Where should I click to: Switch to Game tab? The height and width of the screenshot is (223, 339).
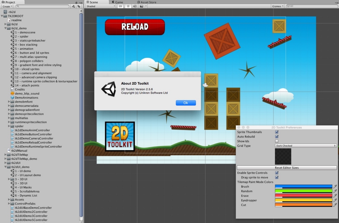(118, 2)
